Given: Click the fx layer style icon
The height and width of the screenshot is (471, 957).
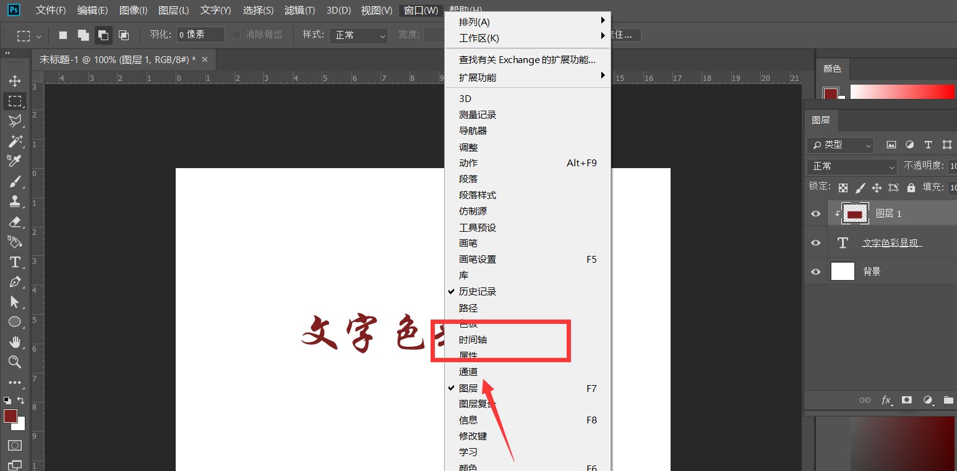Looking at the screenshot, I should tap(886, 400).
